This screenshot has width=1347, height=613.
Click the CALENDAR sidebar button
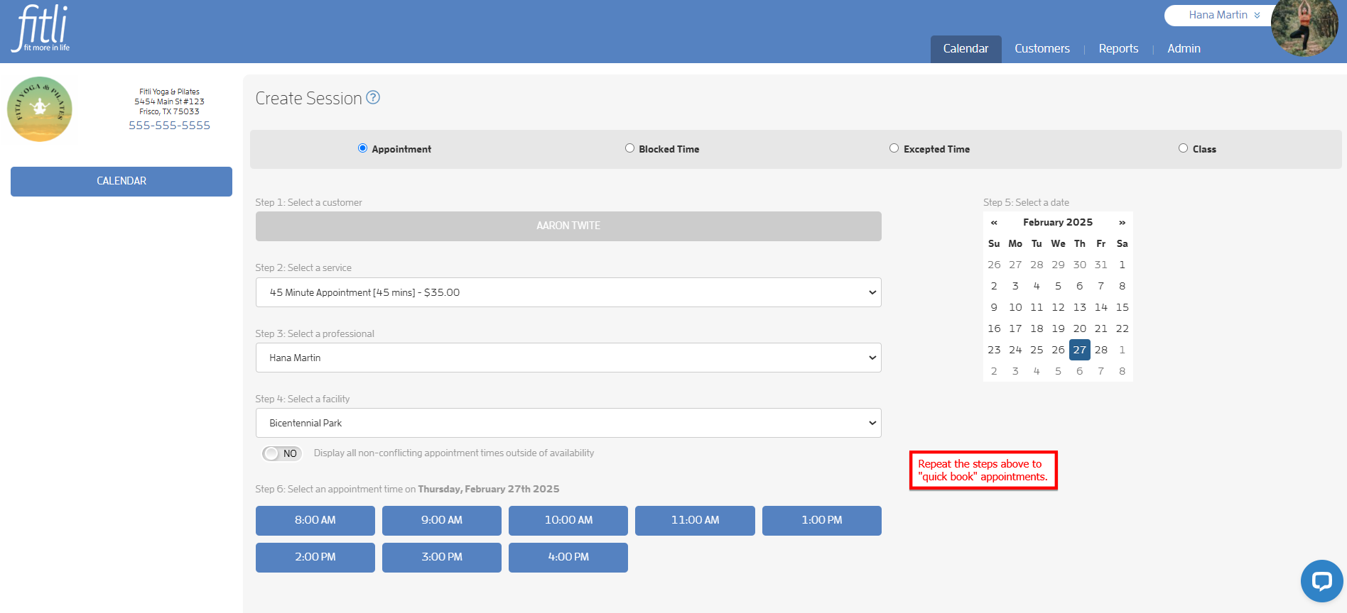click(121, 181)
